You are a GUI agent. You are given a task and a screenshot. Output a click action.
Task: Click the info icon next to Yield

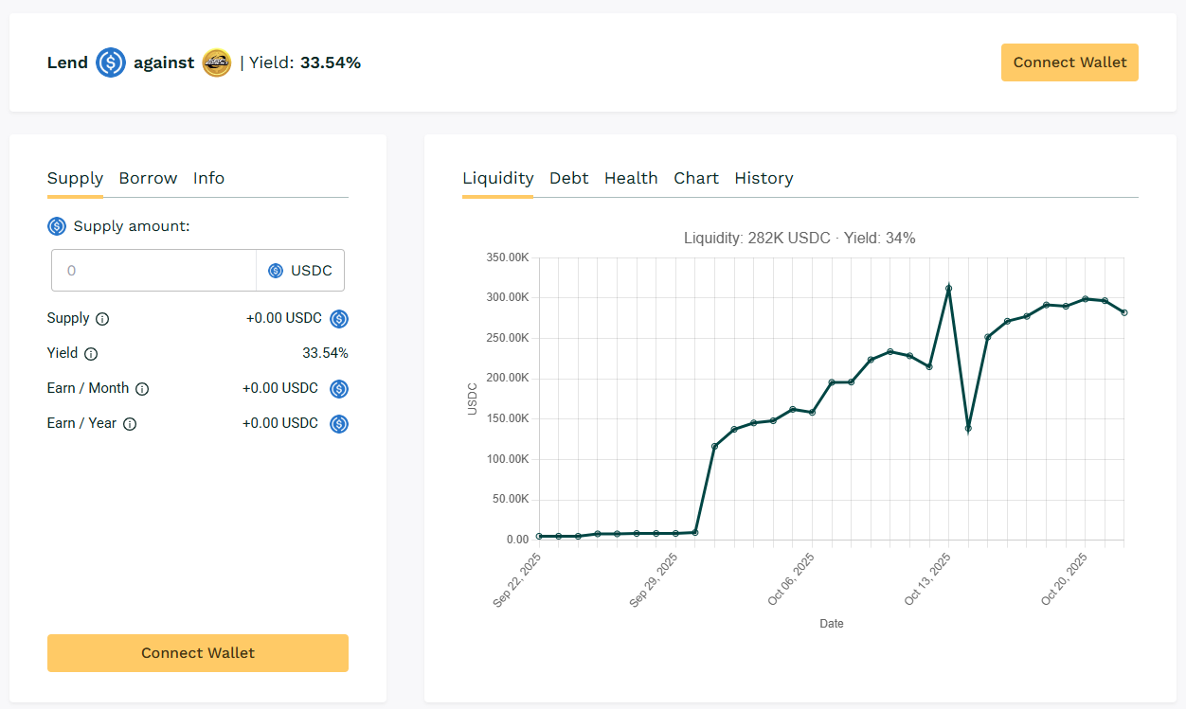[91, 354]
